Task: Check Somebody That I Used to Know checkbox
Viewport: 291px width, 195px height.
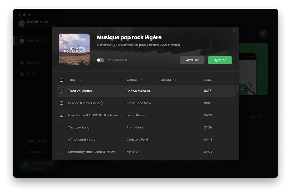Action: [x=61, y=152]
